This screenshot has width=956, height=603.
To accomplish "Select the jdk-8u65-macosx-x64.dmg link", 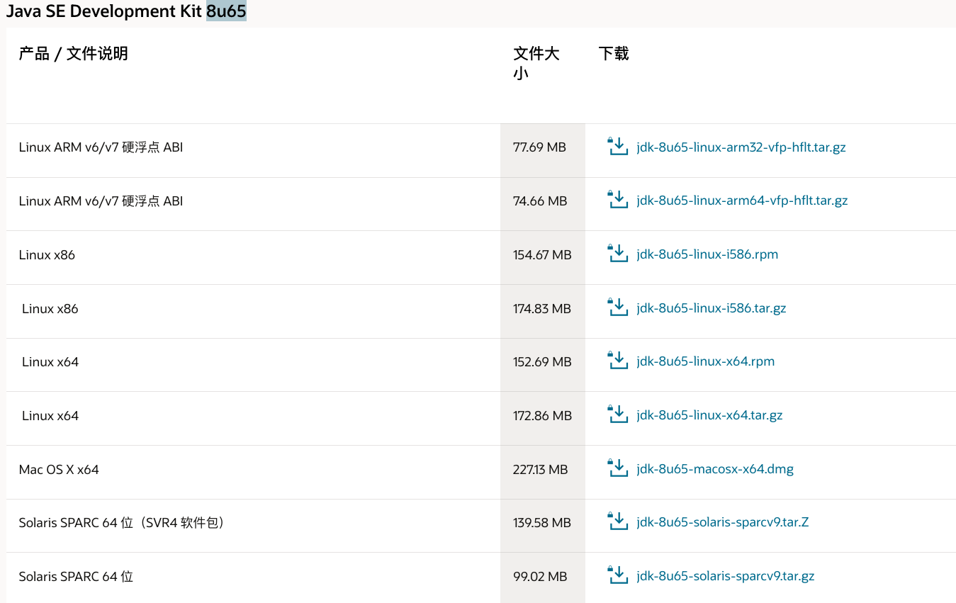I will pyautogui.click(x=715, y=469).
